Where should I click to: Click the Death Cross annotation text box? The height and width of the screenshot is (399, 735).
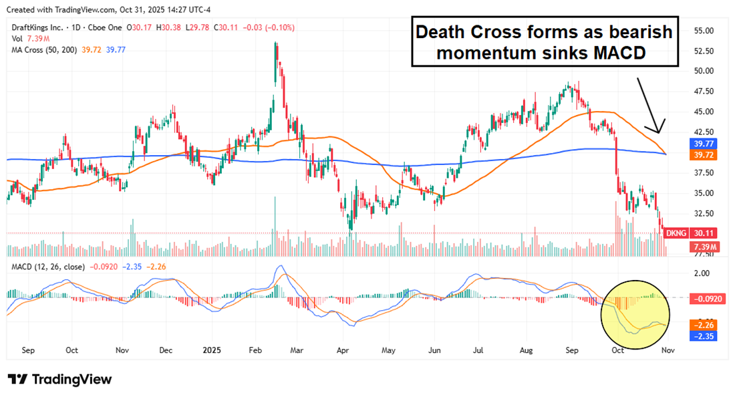coord(545,43)
